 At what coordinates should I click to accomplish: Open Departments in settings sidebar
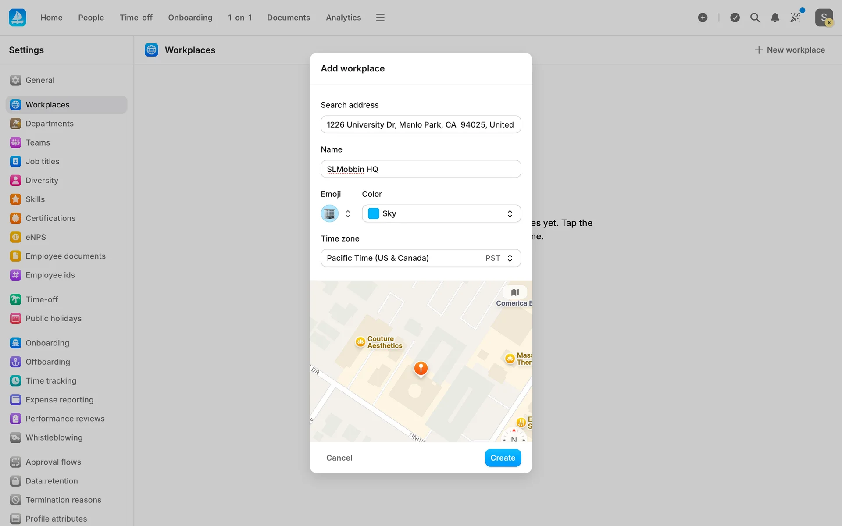coord(49,124)
